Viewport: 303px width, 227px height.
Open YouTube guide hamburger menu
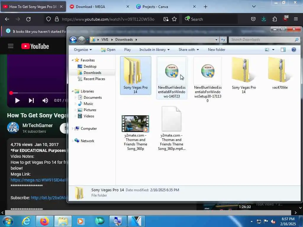tap(11, 46)
